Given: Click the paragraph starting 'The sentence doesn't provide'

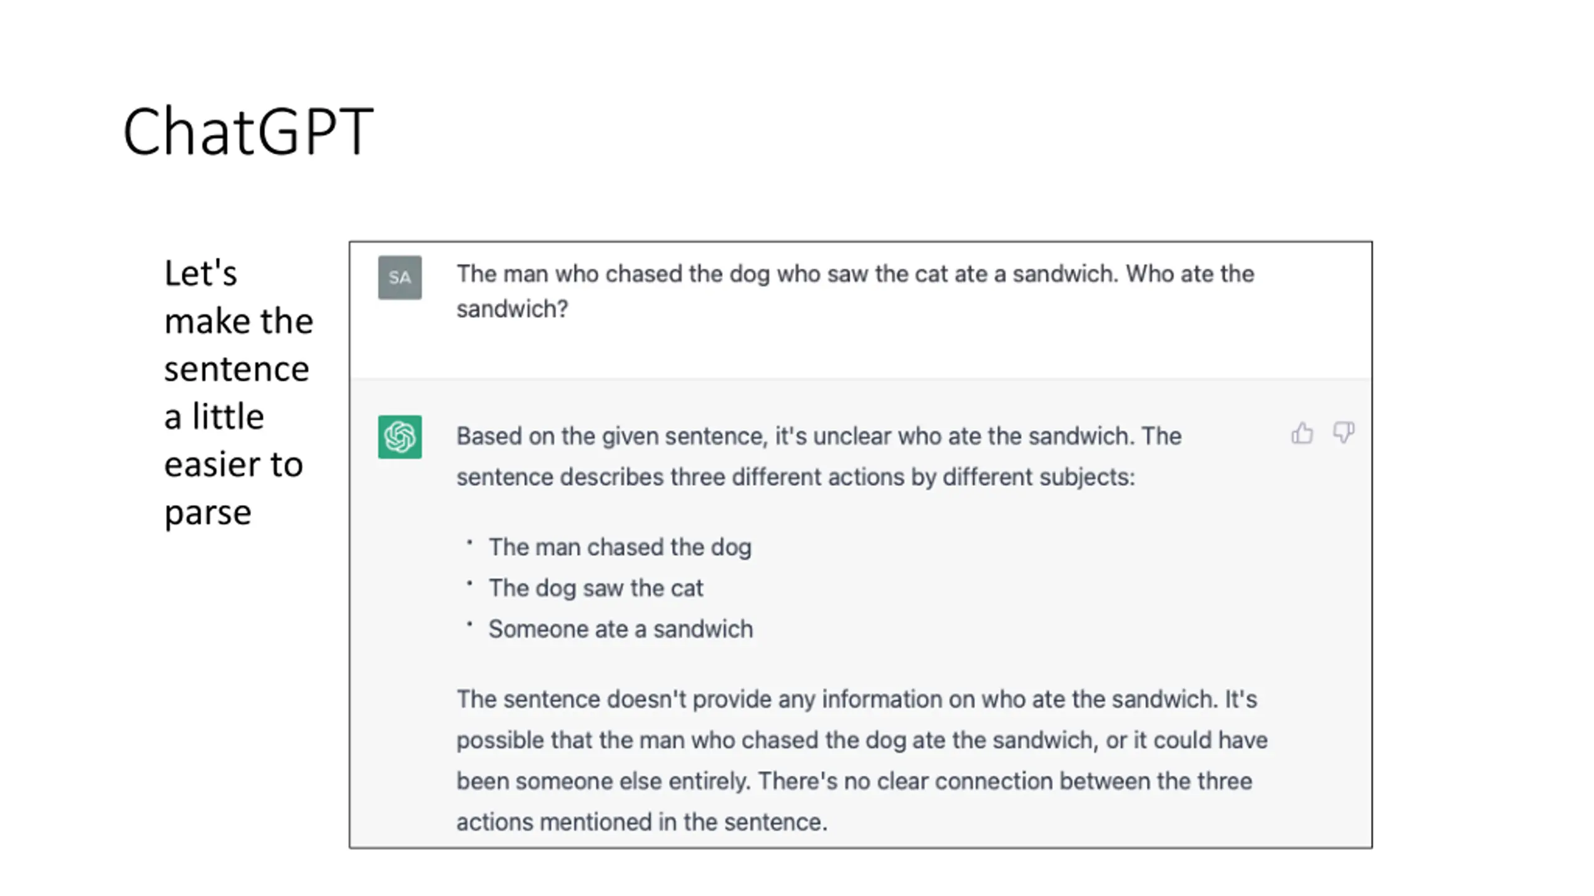Looking at the screenshot, I should click(x=862, y=760).
